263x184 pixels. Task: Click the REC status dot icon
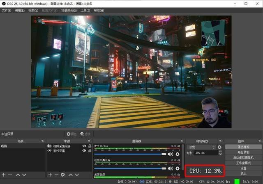point(170,182)
